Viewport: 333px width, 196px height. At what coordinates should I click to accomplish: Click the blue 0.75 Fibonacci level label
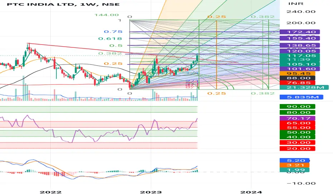tap(113, 32)
